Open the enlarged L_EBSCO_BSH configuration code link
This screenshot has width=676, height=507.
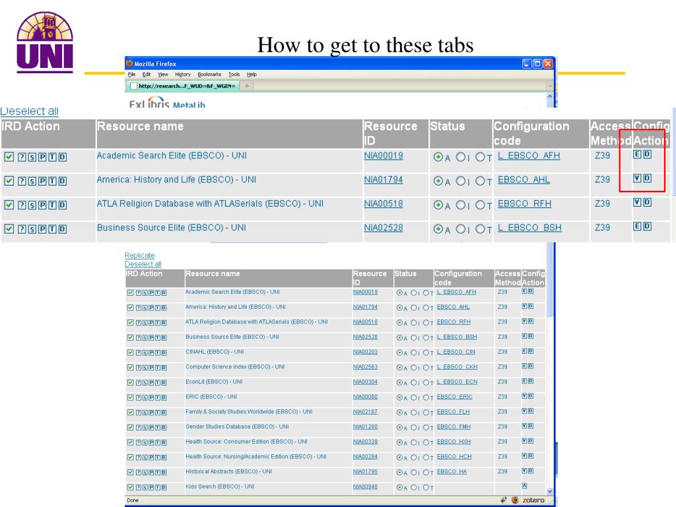tap(529, 228)
